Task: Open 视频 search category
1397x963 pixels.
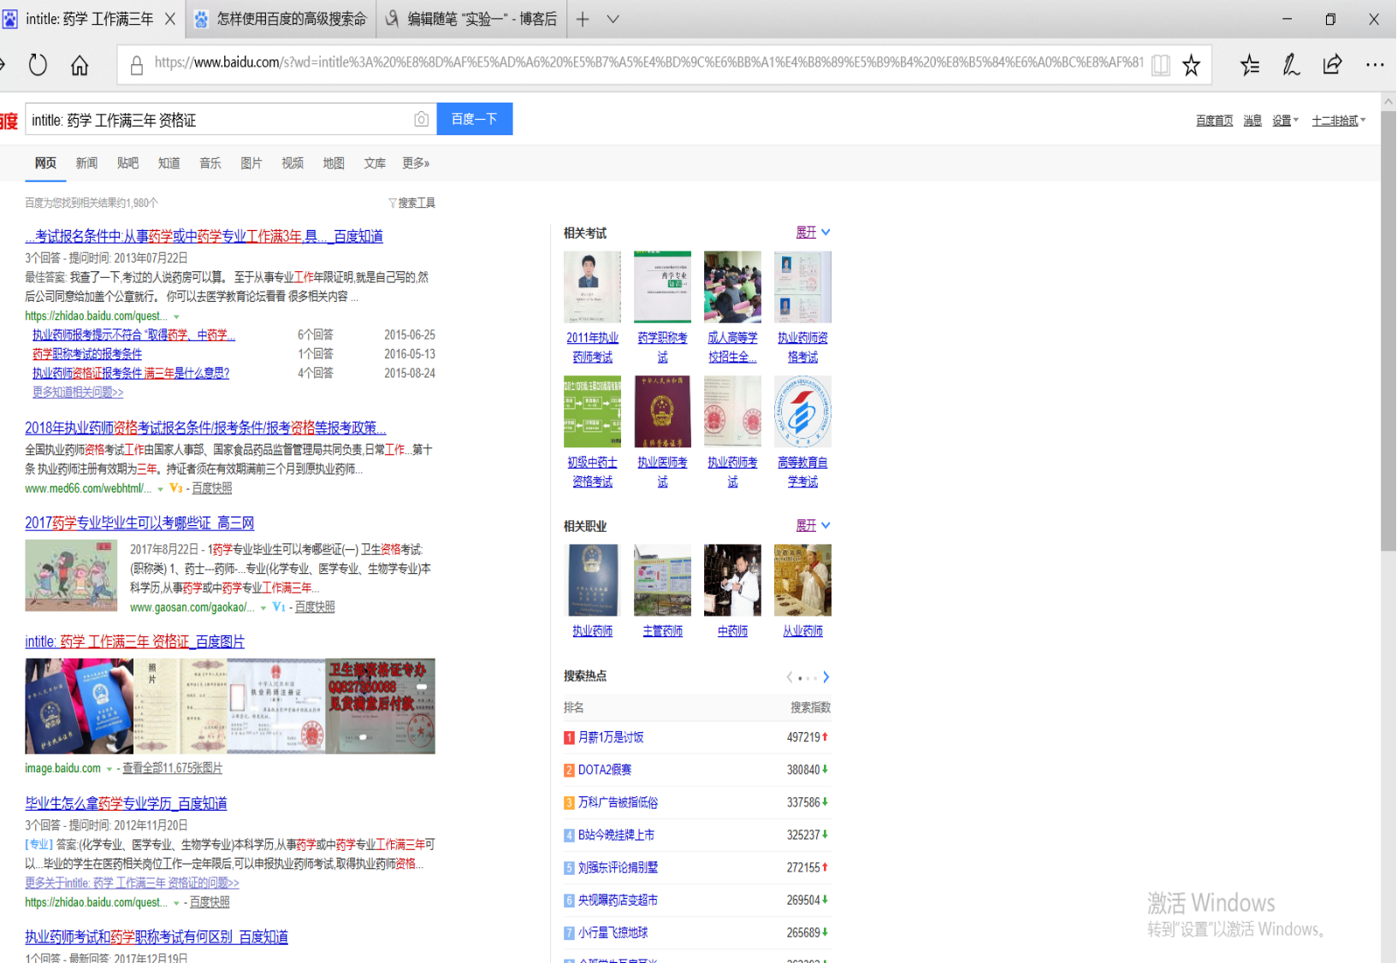Action: point(293,163)
